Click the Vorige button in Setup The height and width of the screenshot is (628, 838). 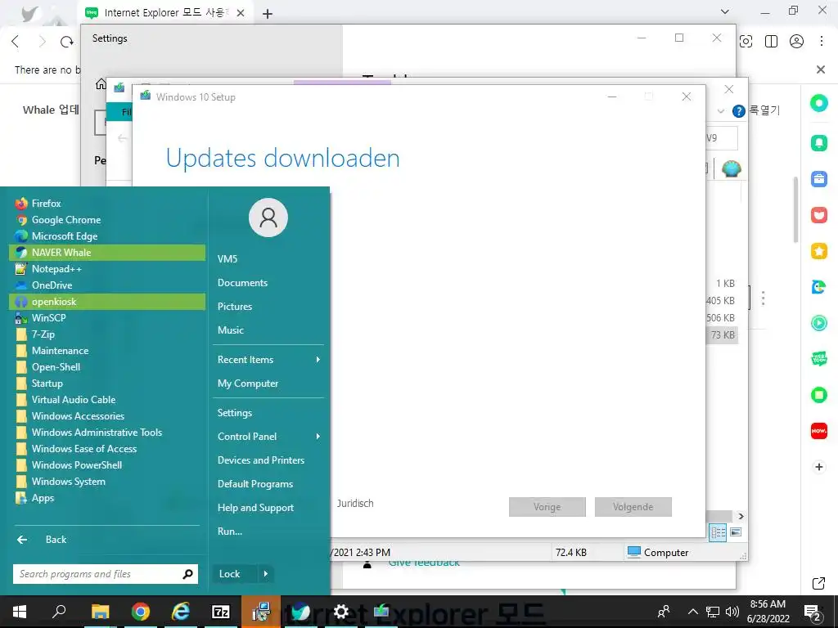[547, 507]
